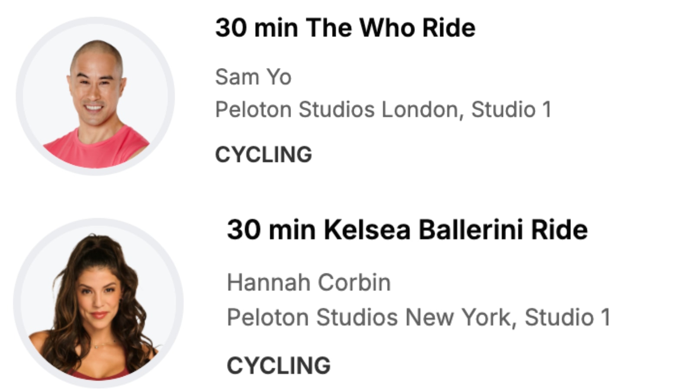Click Hannah Corbin's circular profile photo
The image size is (694, 390).
[x=98, y=303]
